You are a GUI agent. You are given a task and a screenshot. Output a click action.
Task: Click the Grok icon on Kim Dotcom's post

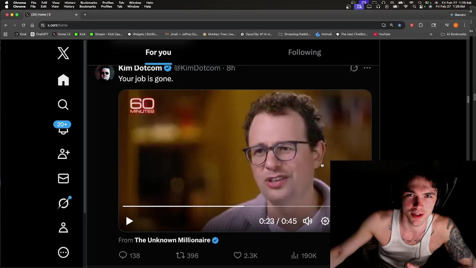(x=354, y=68)
